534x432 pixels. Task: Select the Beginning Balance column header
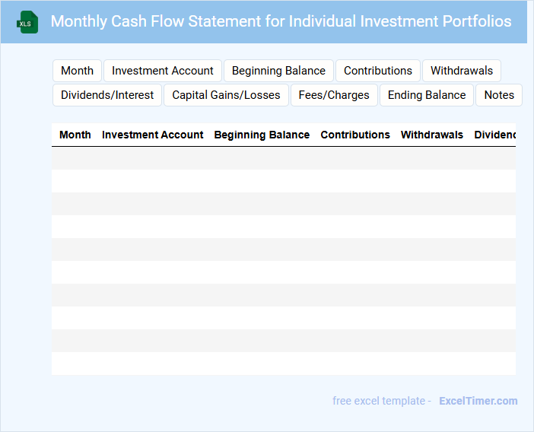click(x=262, y=135)
